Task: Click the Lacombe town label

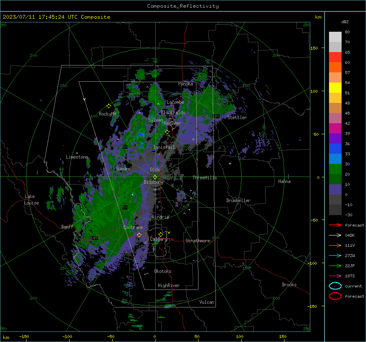Action: pos(175,102)
